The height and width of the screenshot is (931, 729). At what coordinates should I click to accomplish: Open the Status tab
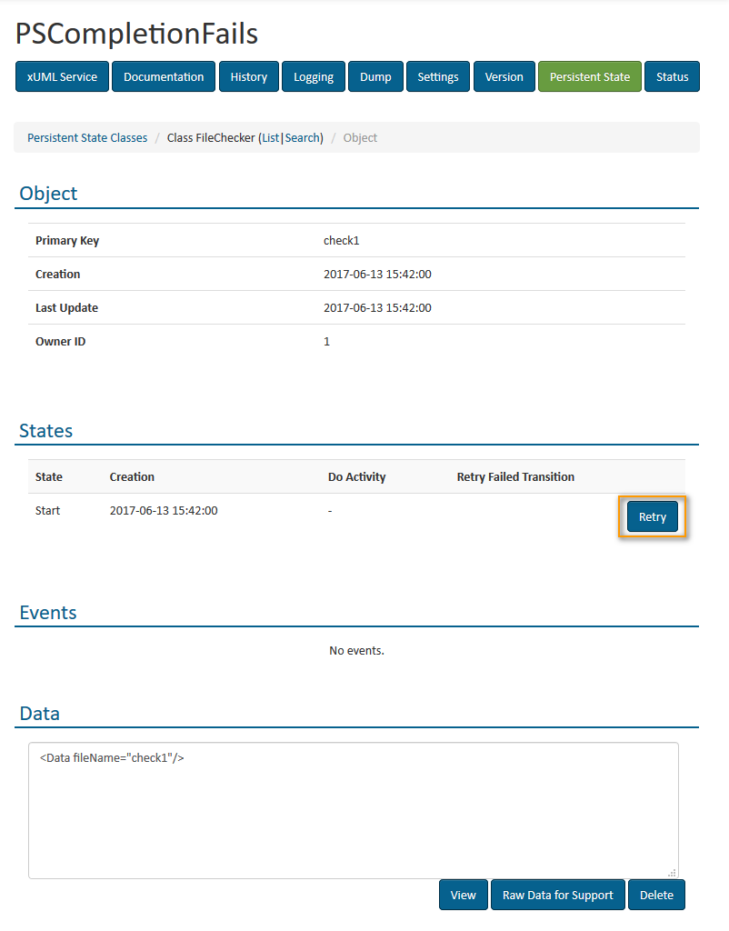pos(672,77)
